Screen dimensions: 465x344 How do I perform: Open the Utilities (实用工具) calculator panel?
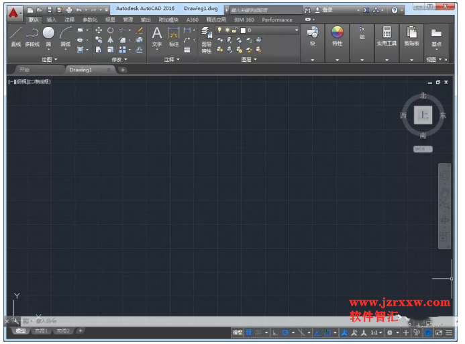pyautogui.click(x=386, y=36)
